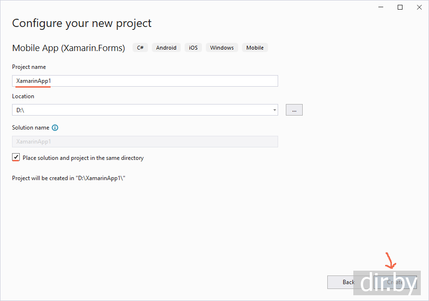Image resolution: width=429 pixels, height=301 pixels.
Task: Click the Windows platform tag
Action: [x=222, y=48]
